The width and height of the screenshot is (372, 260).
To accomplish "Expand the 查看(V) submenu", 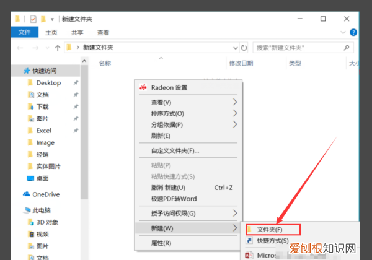I will point(188,102).
